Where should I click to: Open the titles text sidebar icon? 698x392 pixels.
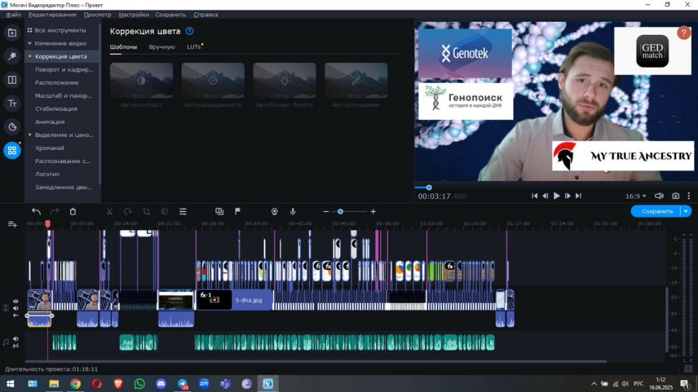12,103
